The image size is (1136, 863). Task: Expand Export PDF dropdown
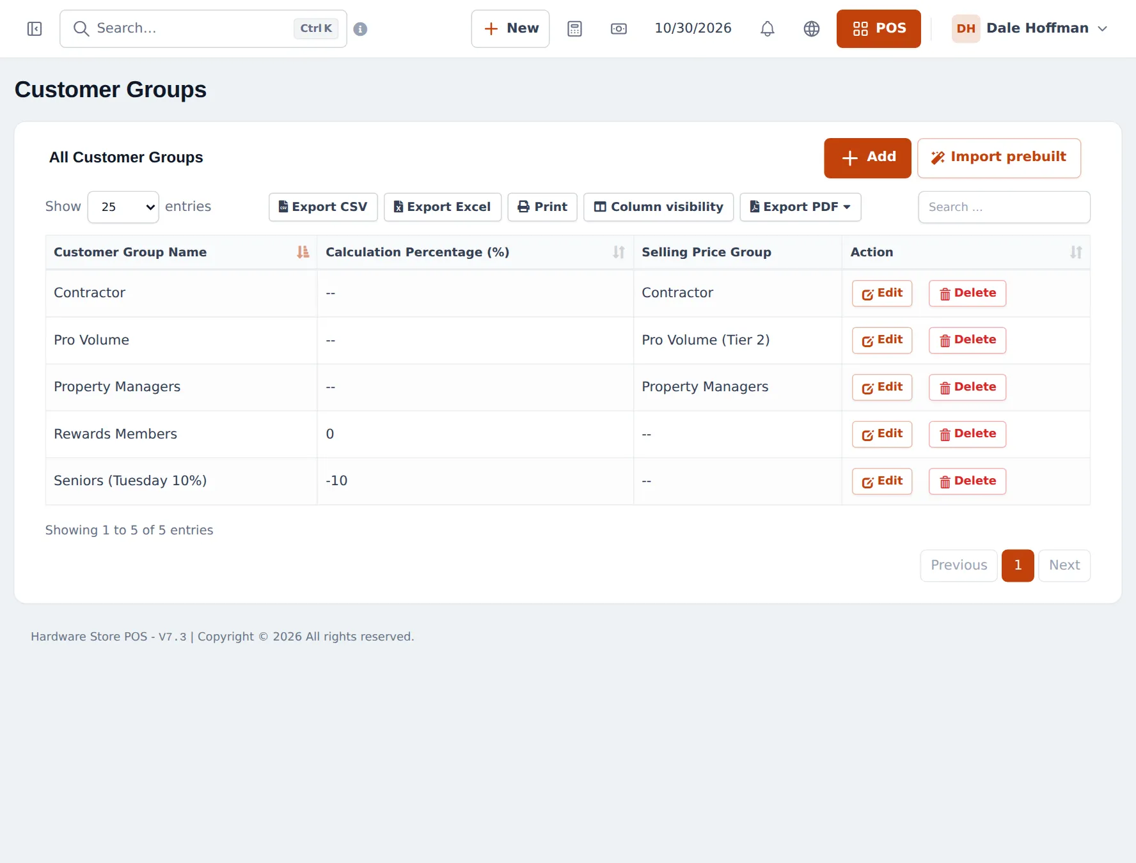pos(800,207)
